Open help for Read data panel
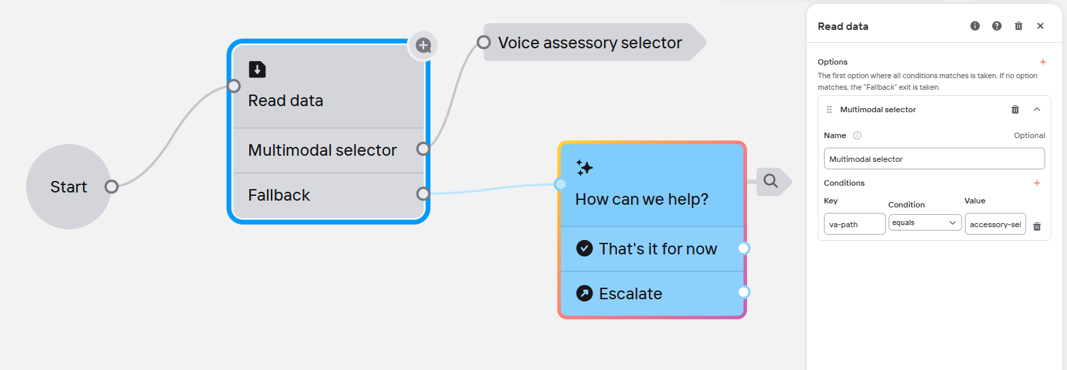1067x370 pixels. 997,26
